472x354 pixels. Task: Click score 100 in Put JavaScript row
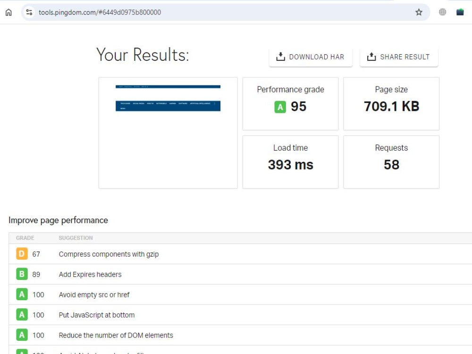[x=38, y=315]
